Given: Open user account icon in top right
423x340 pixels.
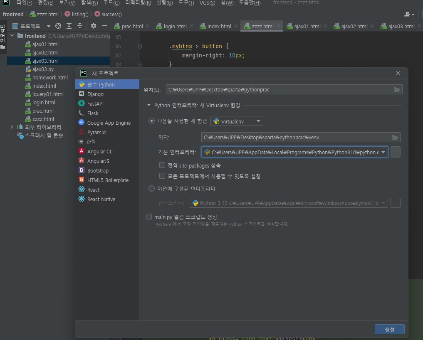Looking at the screenshot, I should [409, 14].
